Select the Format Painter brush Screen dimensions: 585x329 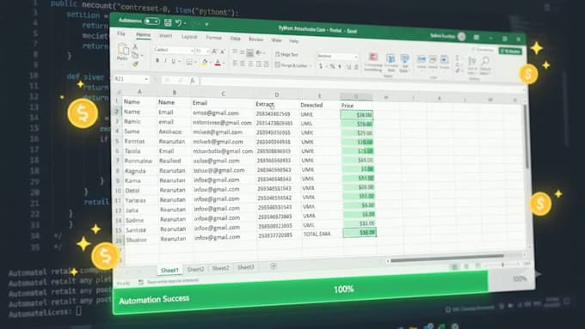135,64
